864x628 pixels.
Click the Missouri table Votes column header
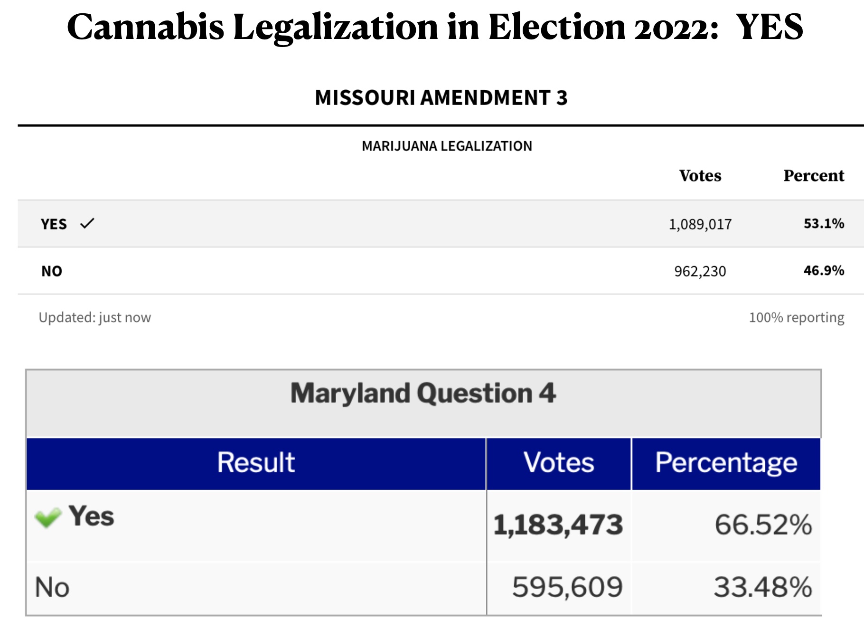[x=700, y=176]
